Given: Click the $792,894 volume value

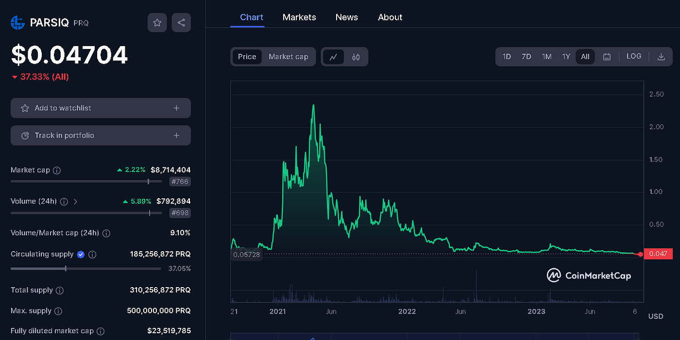Looking at the screenshot, I should (x=173, y=201).
